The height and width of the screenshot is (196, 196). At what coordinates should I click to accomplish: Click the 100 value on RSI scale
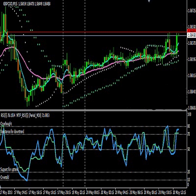pyautogui.click(x=189, y=115)
